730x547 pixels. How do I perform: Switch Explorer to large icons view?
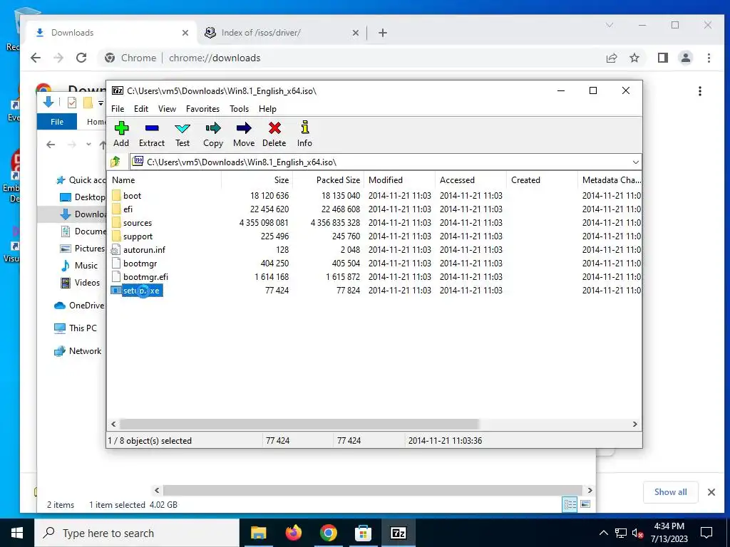(586, 504)
